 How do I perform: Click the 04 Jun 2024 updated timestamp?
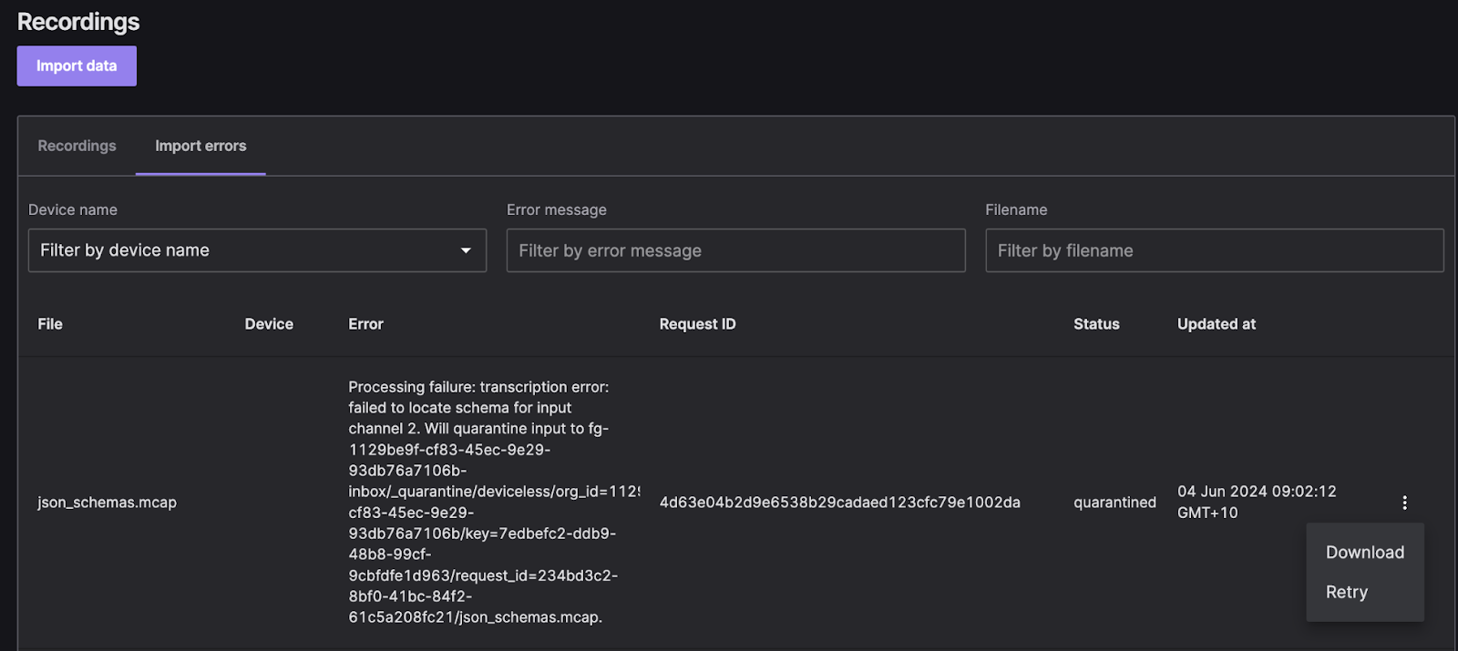(1256, 502)
